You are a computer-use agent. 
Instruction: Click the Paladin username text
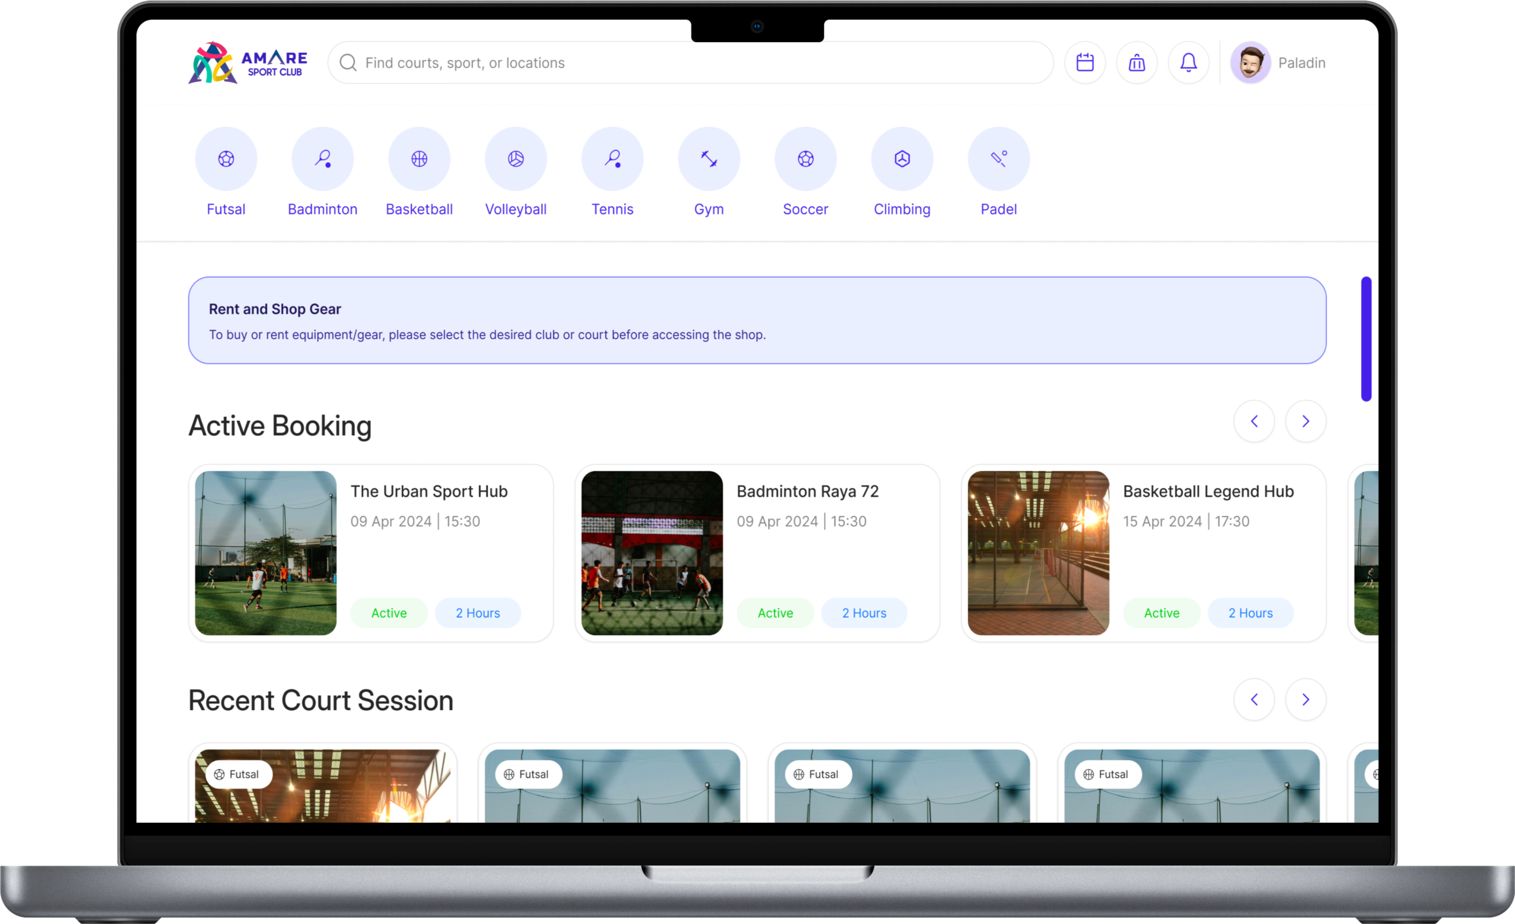click(x=1302, y=63)
